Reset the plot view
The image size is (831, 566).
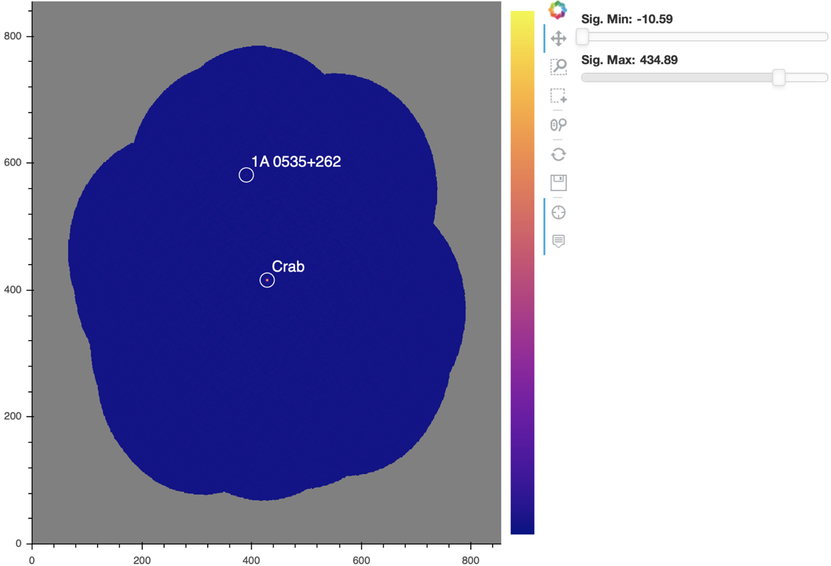click(558, 154)
